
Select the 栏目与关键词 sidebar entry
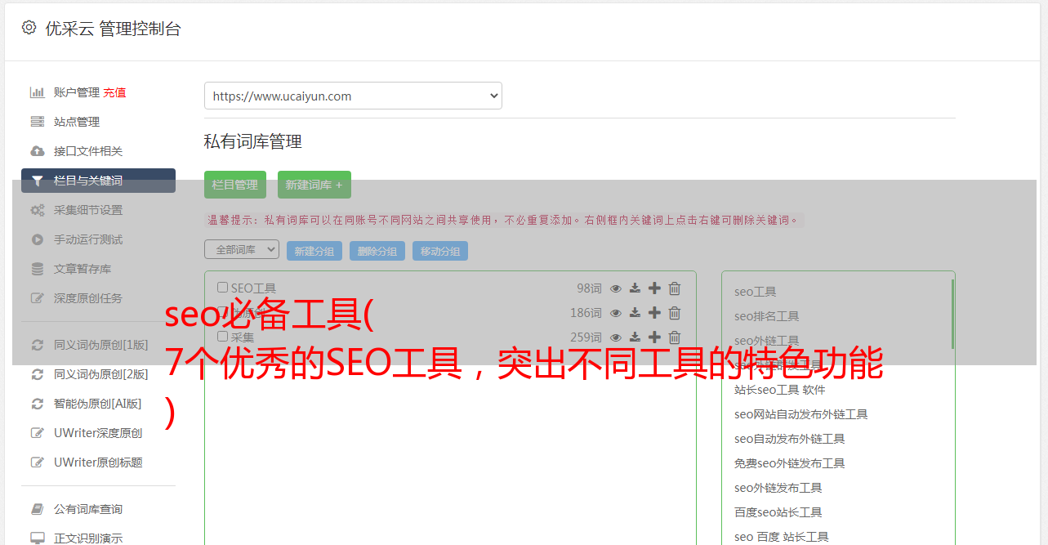(98, 181)
